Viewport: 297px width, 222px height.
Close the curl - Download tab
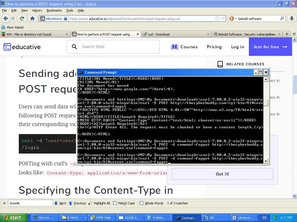pos(208,34)
